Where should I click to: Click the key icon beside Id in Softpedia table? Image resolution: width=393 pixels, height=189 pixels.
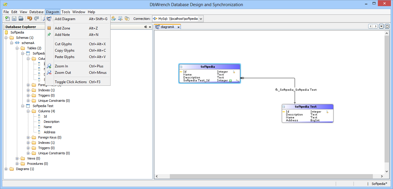pyautogui.click(x=181, y=72)
